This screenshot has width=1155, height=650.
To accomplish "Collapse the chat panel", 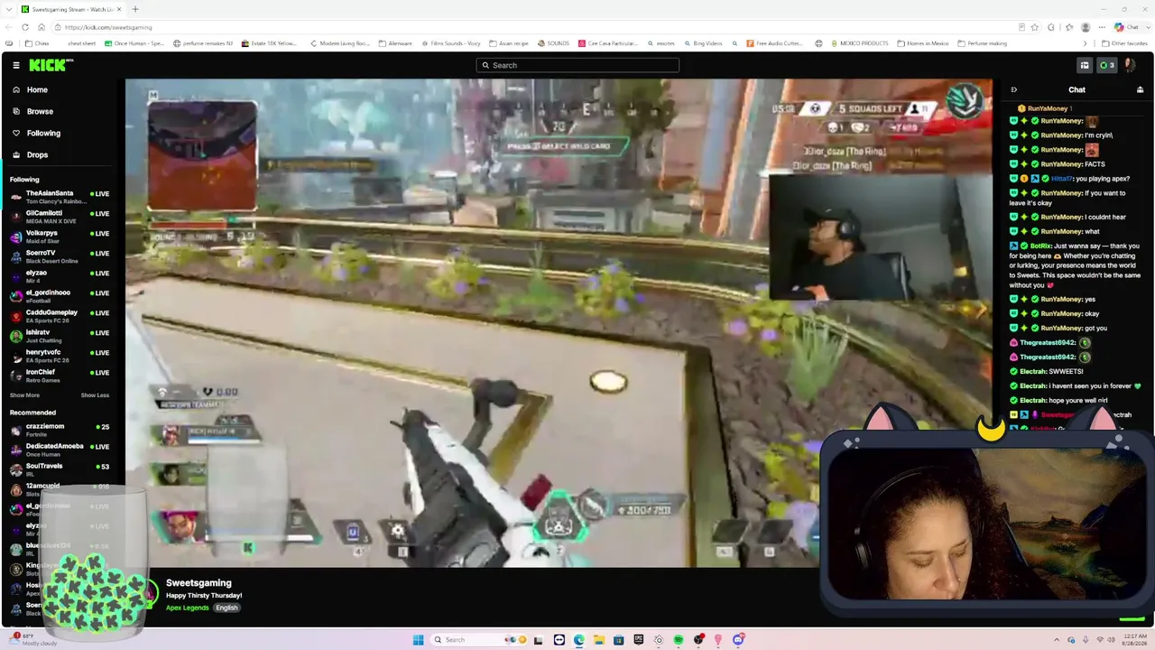I will (1013, 89).
